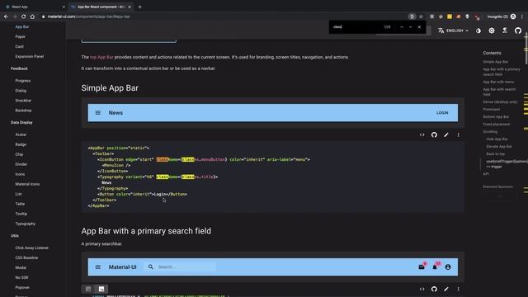
Task: Show source code of Simple App Bar demo
Action: 422,134
